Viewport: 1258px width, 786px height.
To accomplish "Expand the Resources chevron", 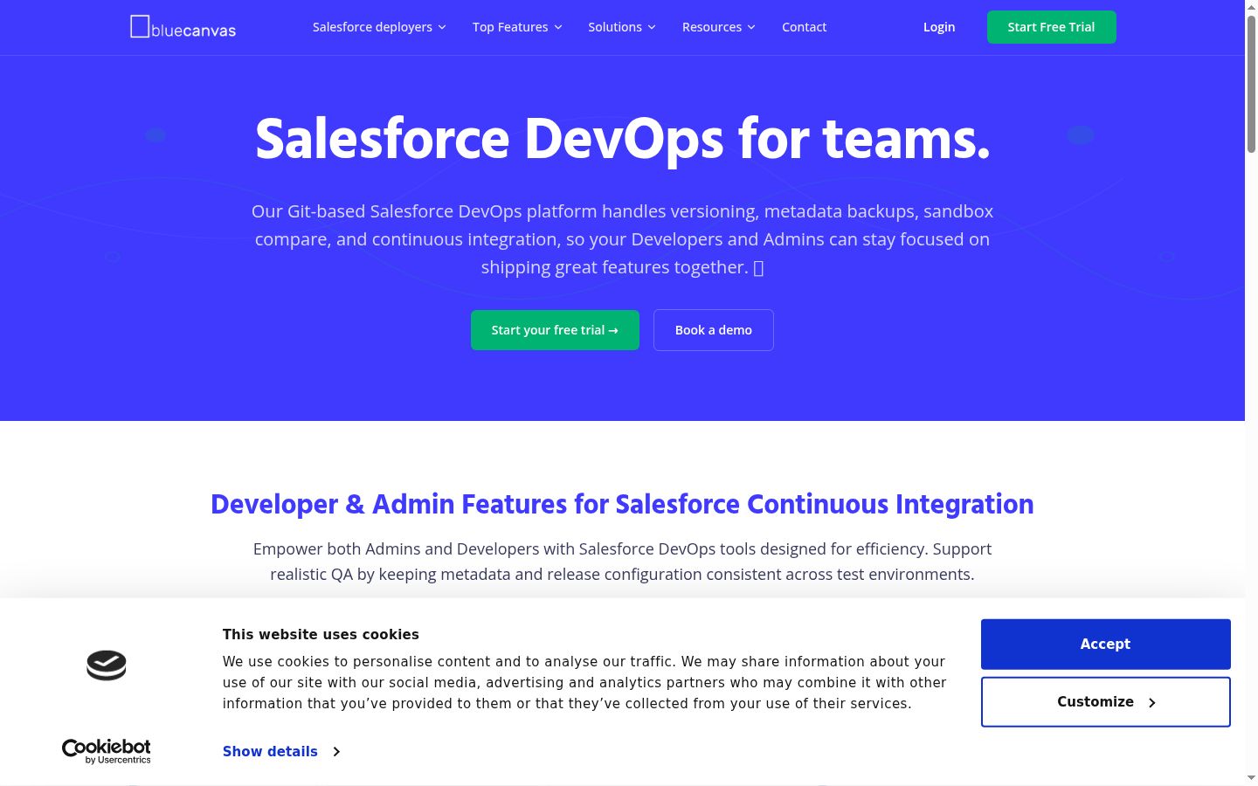I will pos(751,27).
